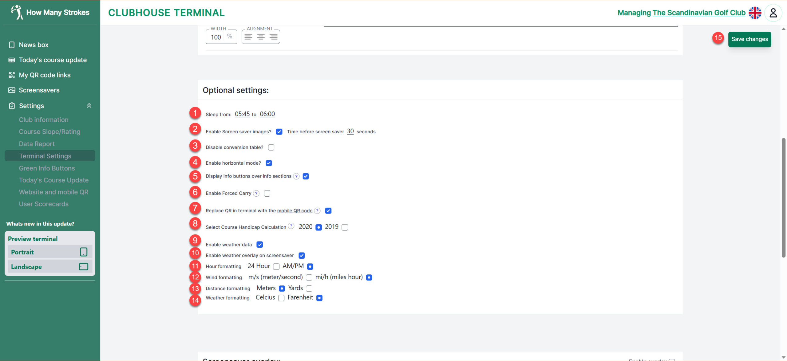Open help for Course Handicap Calculation
The height and width of the screenshot is (361, 787).
pyautogui.click(x=291, y=226)
